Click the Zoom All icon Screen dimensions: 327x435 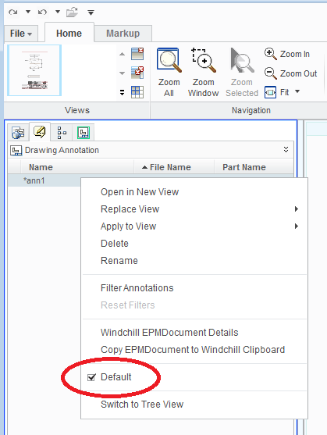[x=169, y=60]
